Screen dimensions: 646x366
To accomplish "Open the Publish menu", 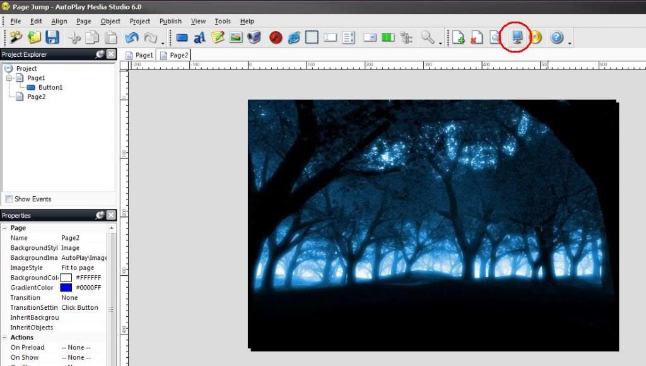I will (170, 21).
